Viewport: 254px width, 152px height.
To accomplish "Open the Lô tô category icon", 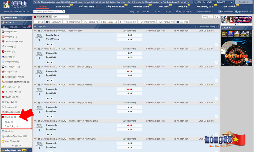I will pos(3,131).
